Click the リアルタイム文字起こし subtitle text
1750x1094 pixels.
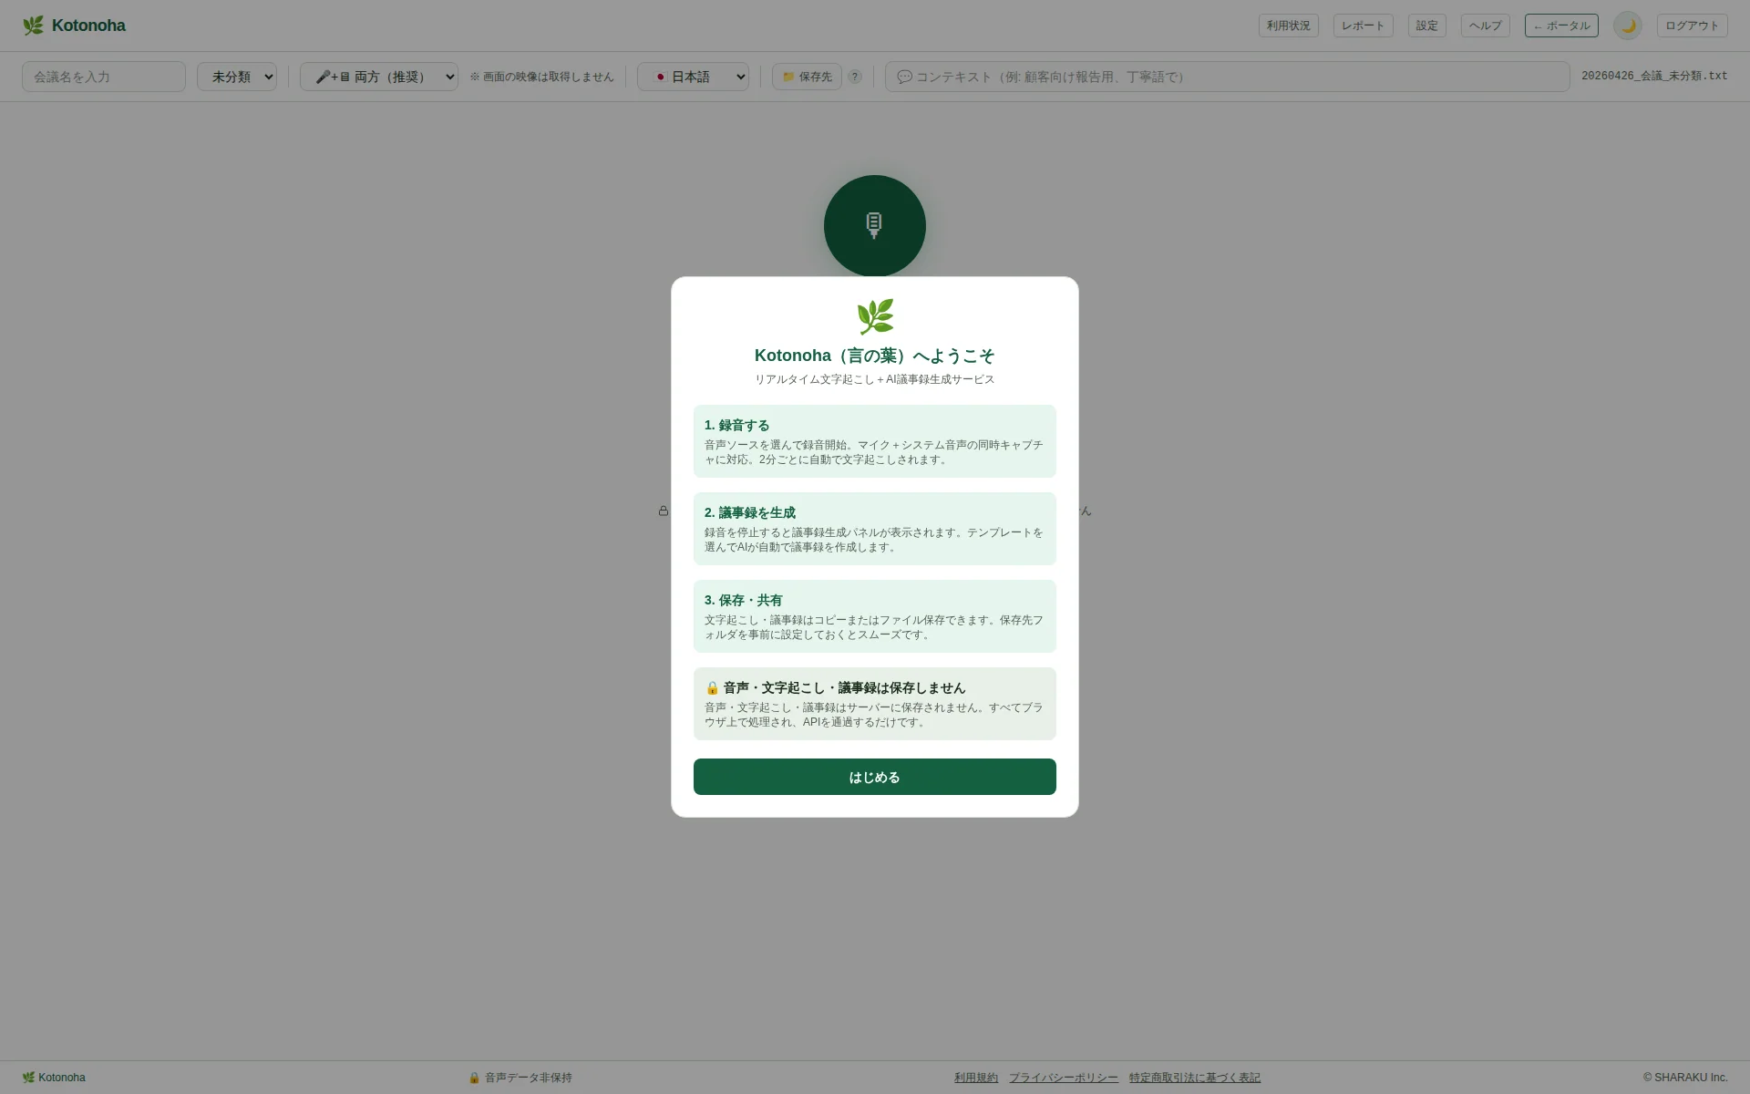874,379
